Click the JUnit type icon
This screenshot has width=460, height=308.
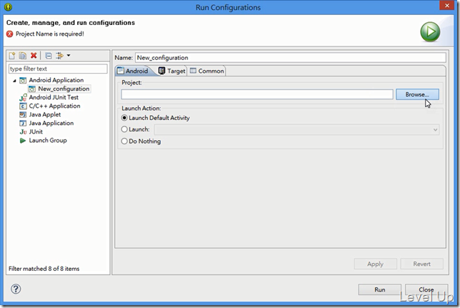point(23,131)
